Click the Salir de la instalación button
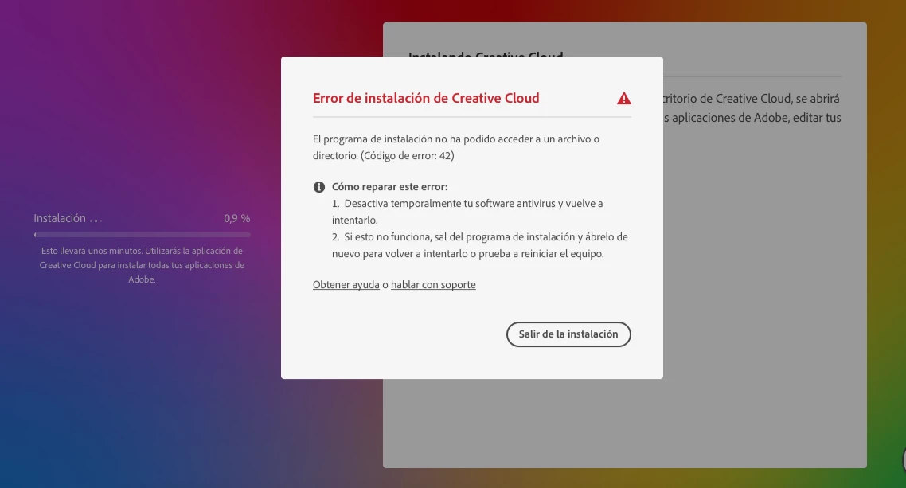The width and height of the screenshot is (906, 488). [568, 334]
